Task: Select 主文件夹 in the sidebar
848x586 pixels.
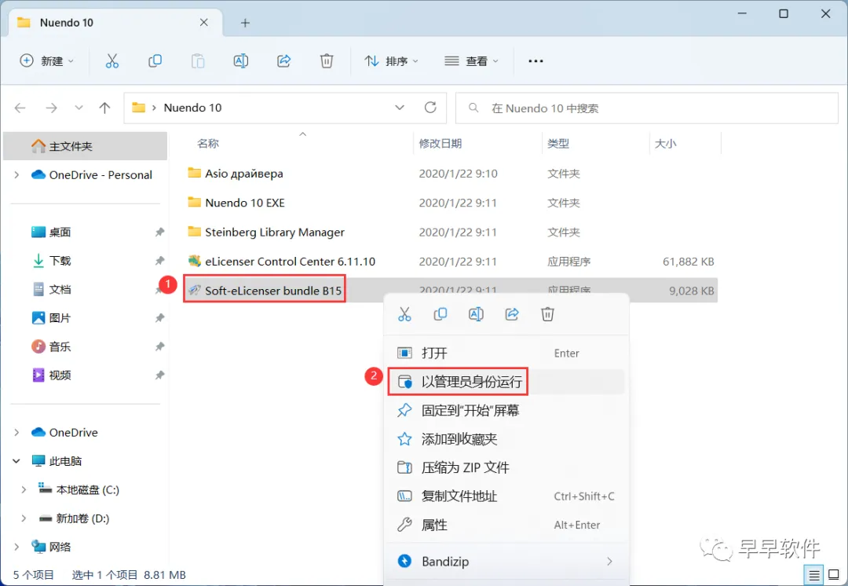Action: [85, 146]
